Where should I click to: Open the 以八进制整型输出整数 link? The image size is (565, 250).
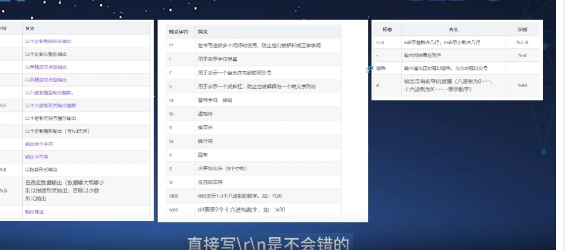[x=50, y=93]
